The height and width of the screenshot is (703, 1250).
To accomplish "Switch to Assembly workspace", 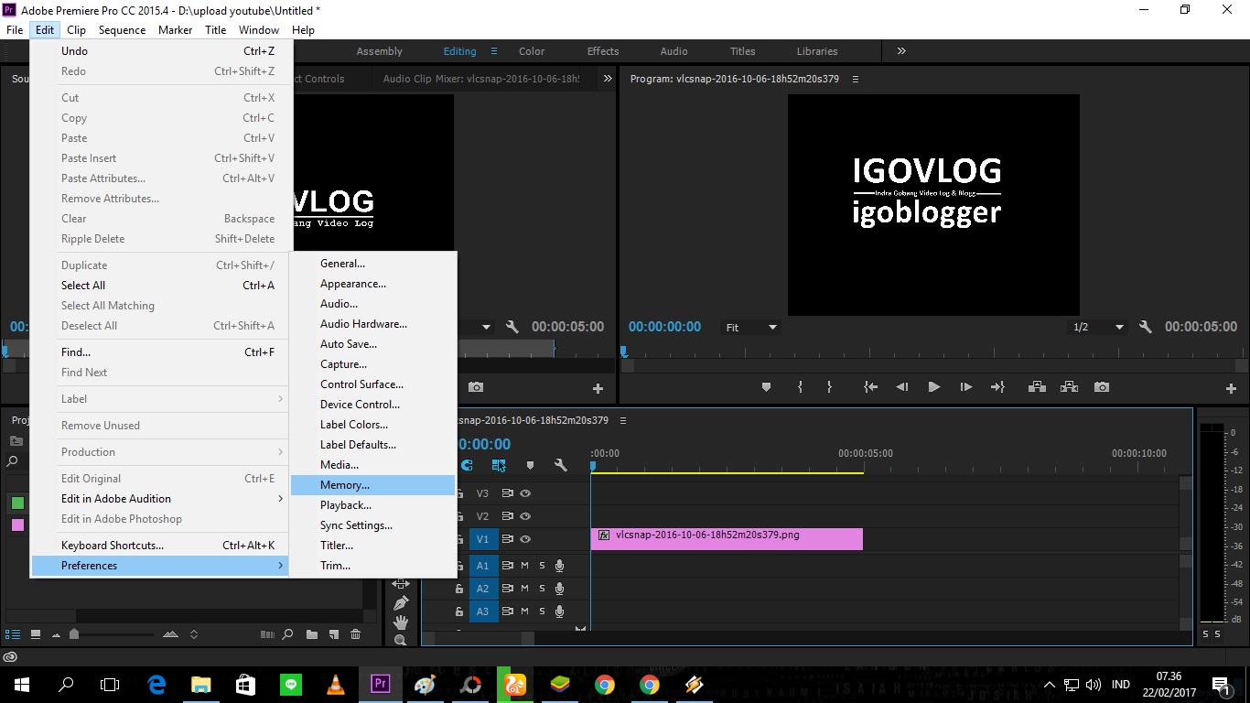I will (x=380, y=51).
